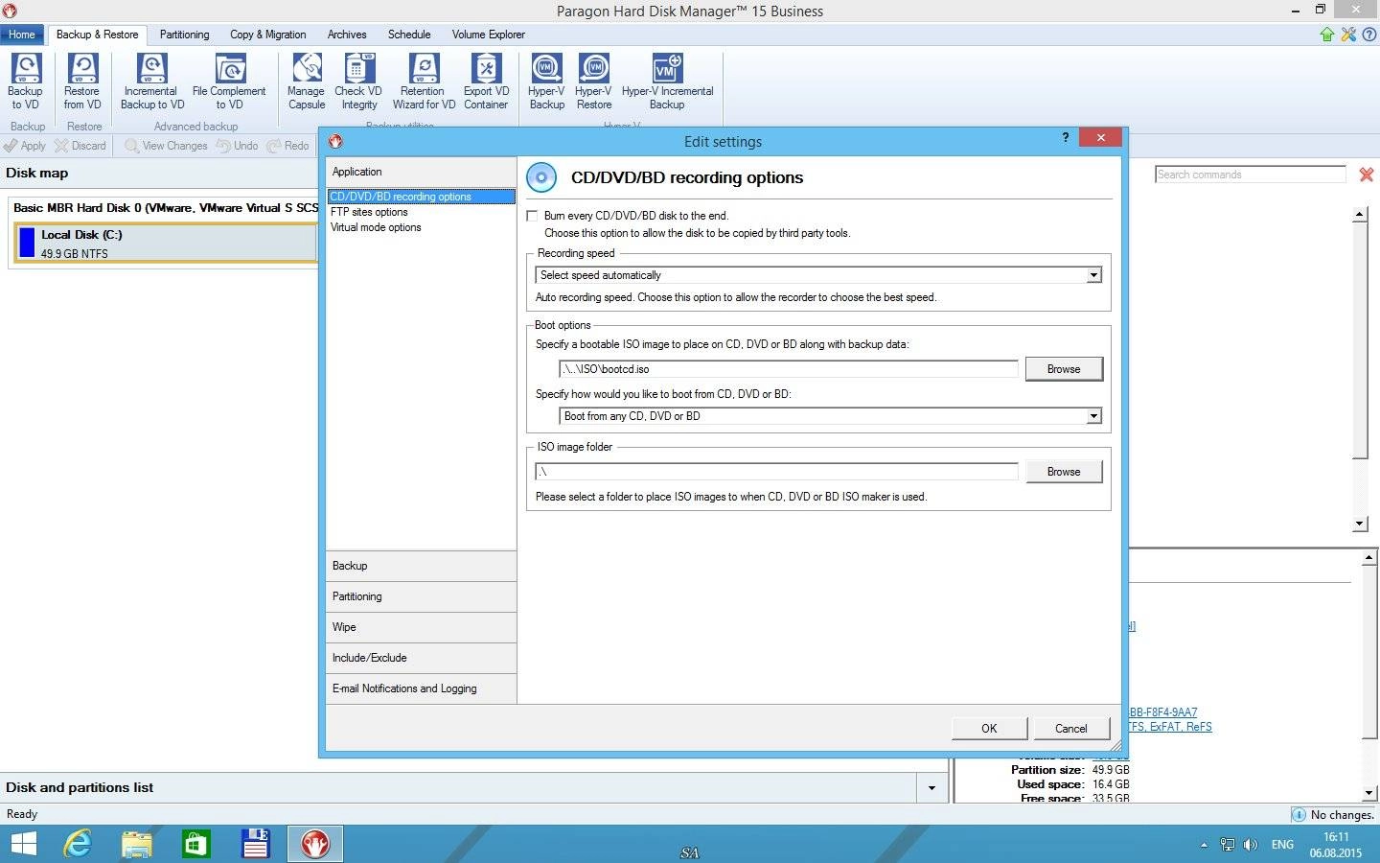The height and width of the screenshot is (863, 1380).
Task: Select Virtual mode options item
Action: pyautogui.click(x=376, y=227)
